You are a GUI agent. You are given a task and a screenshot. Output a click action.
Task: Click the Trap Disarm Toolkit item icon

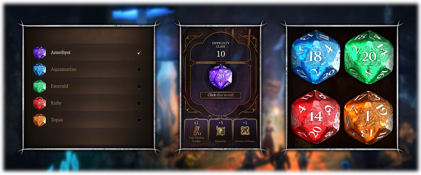(x=196, y=131)
